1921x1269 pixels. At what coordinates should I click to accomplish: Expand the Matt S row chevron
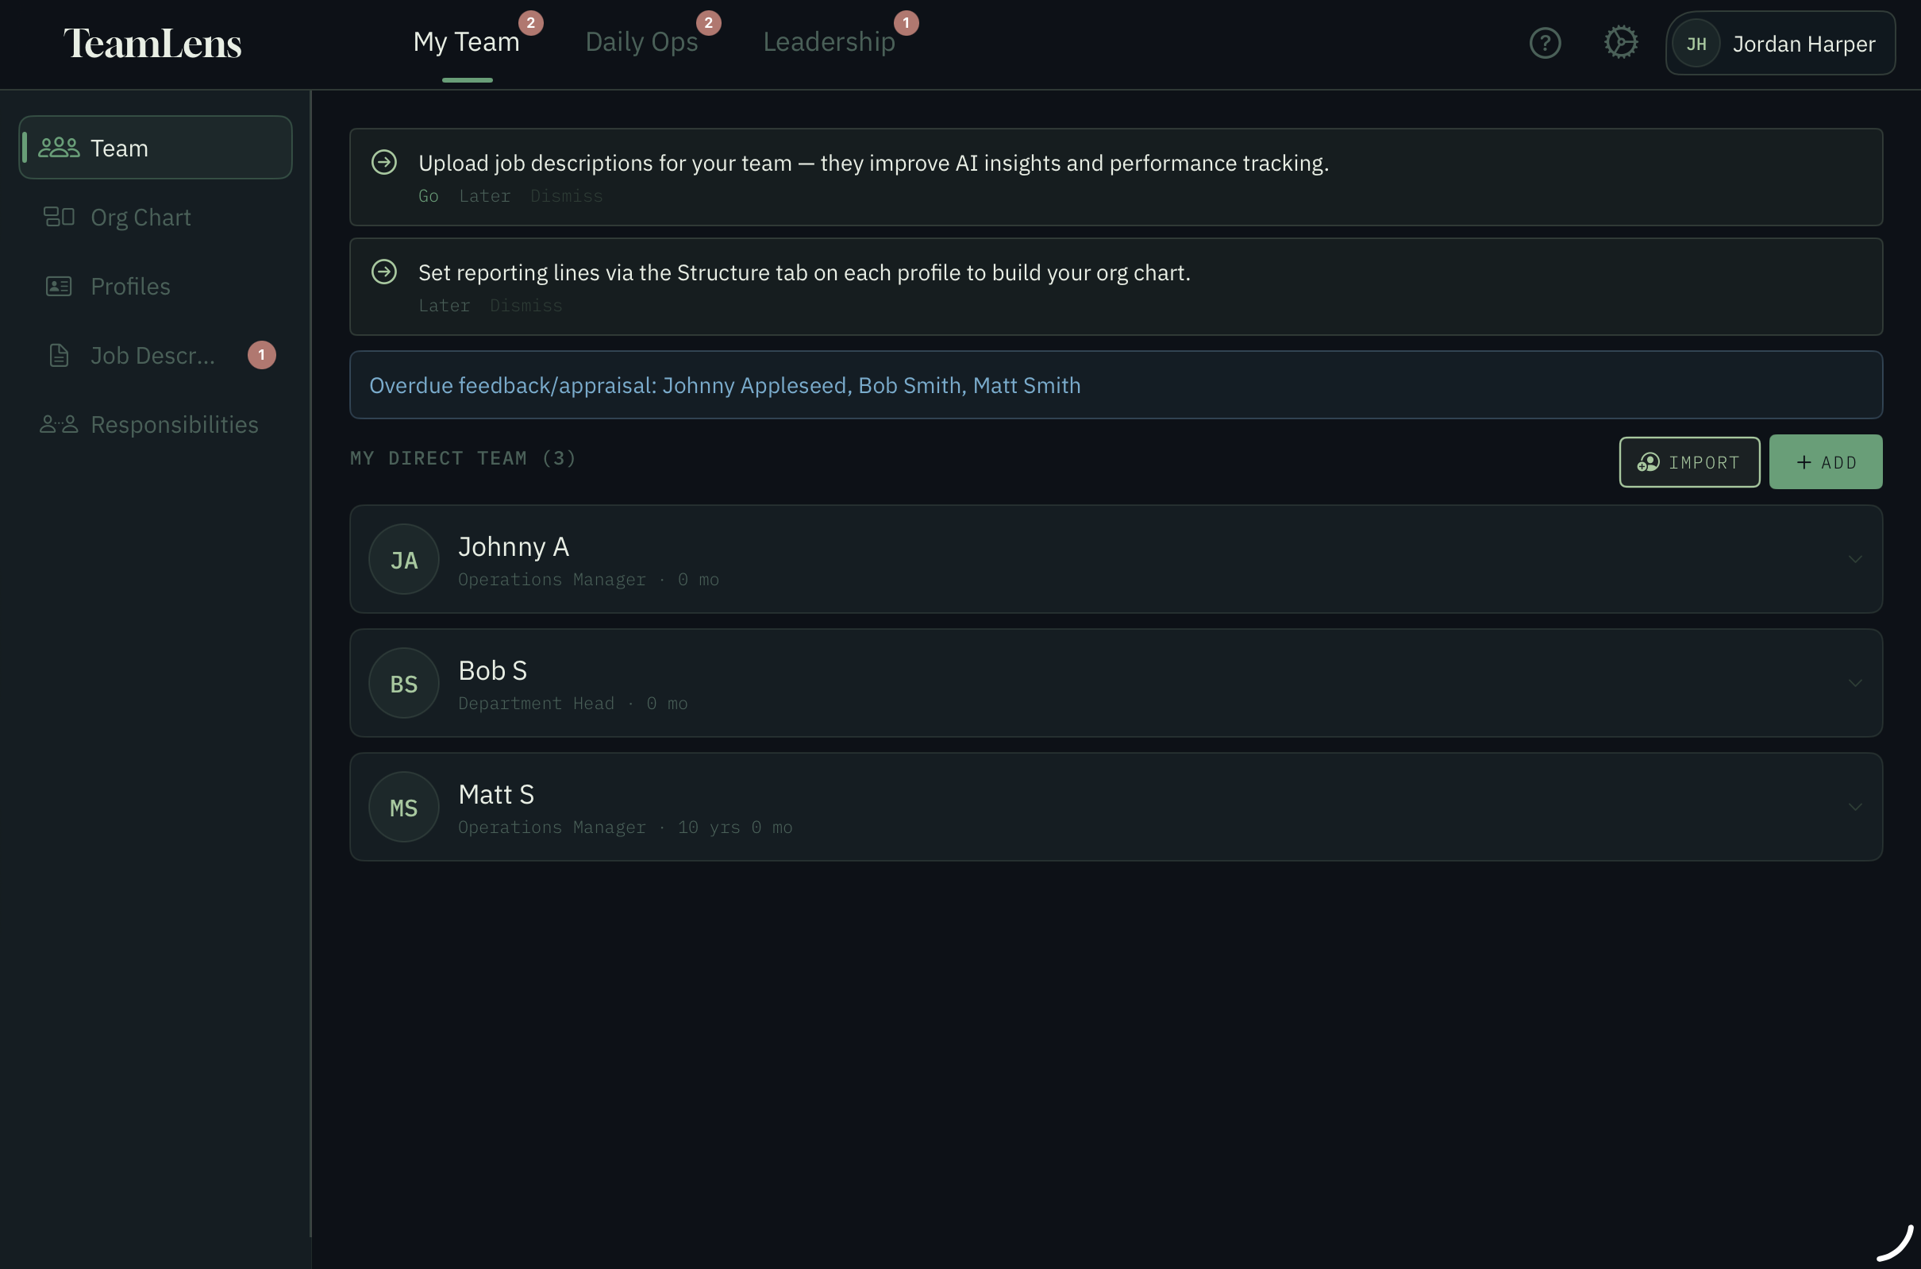coord(1855,807)
